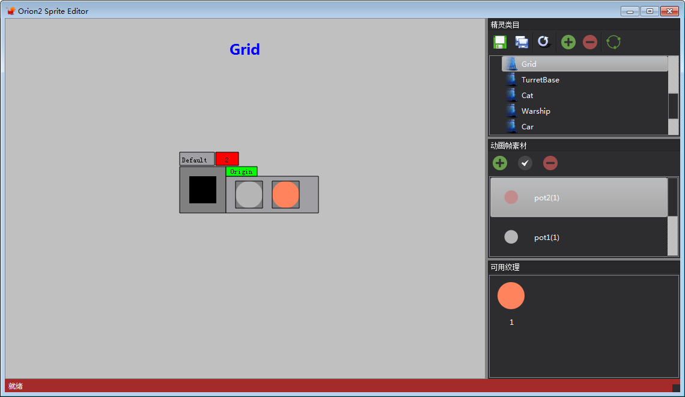This screenshot has height=397, width=685.
Task: Toggle the checkmark button in frame toolbar
Action: (x=525, y=163)
